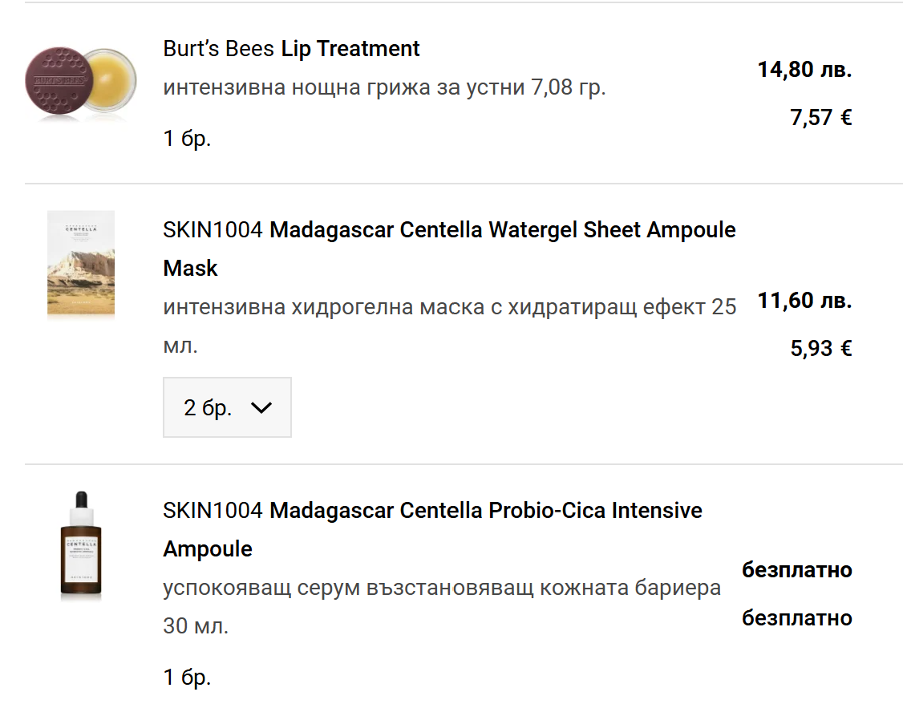Click the "1 бр." quantity under Burt's Bees

(187, 139)
